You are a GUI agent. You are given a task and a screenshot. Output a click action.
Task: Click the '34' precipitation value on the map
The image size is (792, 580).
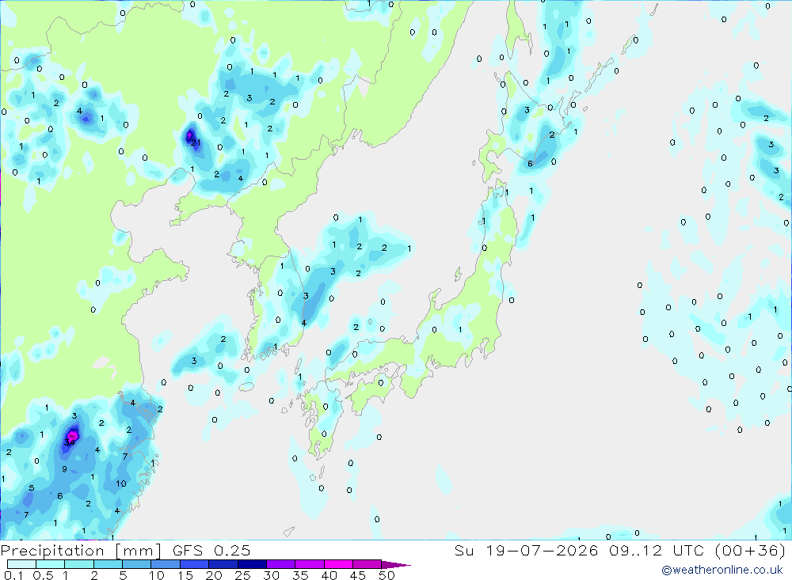tap(70, 442)
